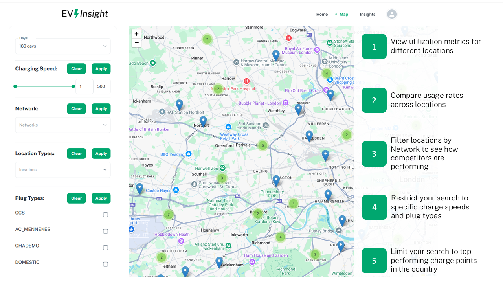The image size is (503, 283).
Task: Open the Insights menu item
Action: [x=367, y=14]
